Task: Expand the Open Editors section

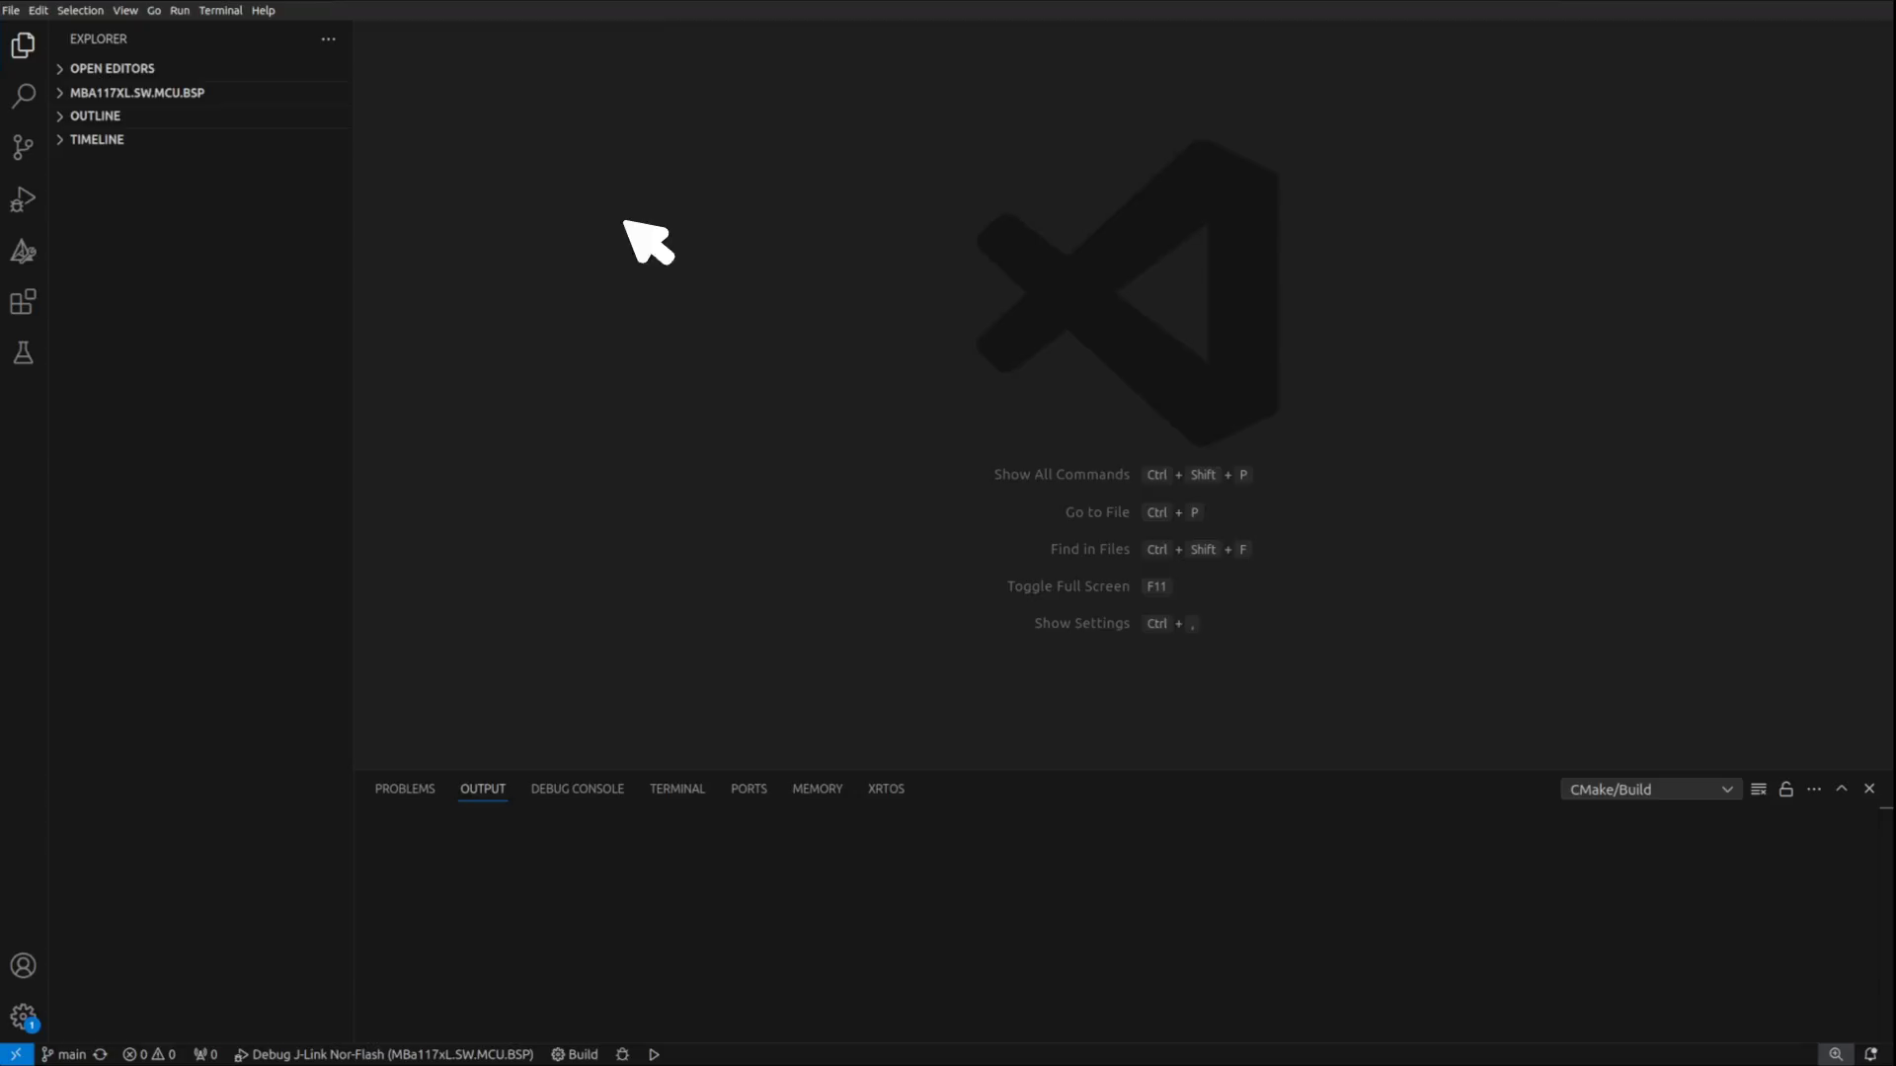Action: click(201, 69)
